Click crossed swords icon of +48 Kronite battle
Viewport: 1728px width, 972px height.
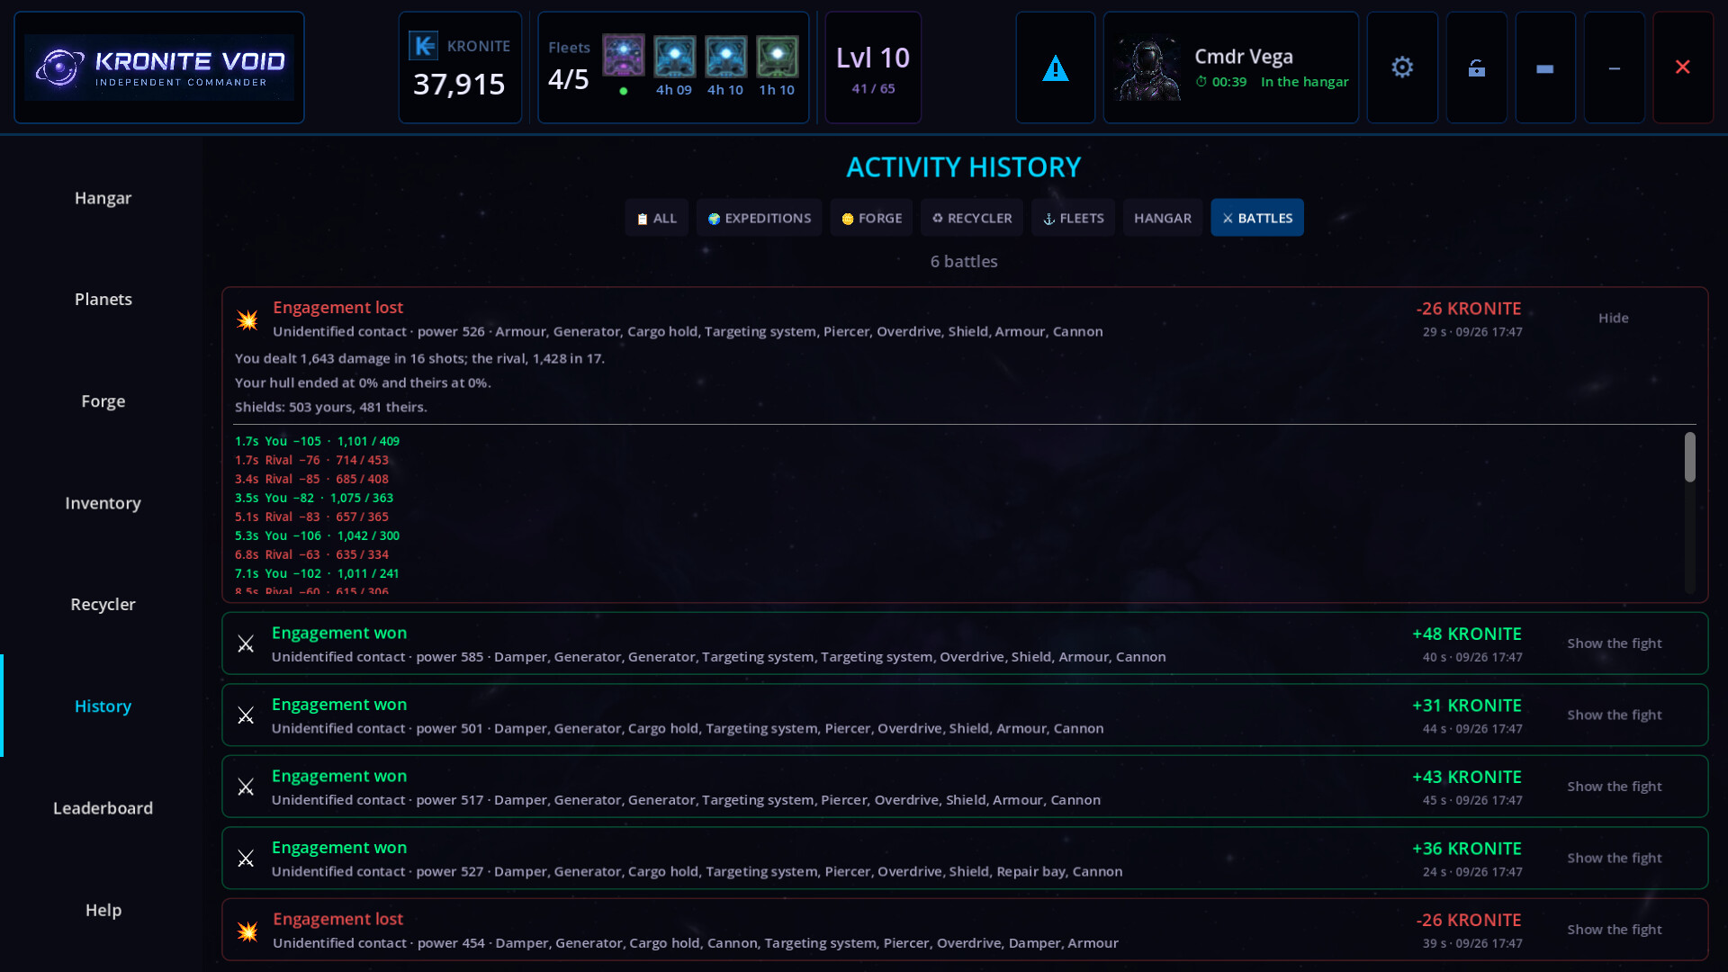(x=246, y=643)
